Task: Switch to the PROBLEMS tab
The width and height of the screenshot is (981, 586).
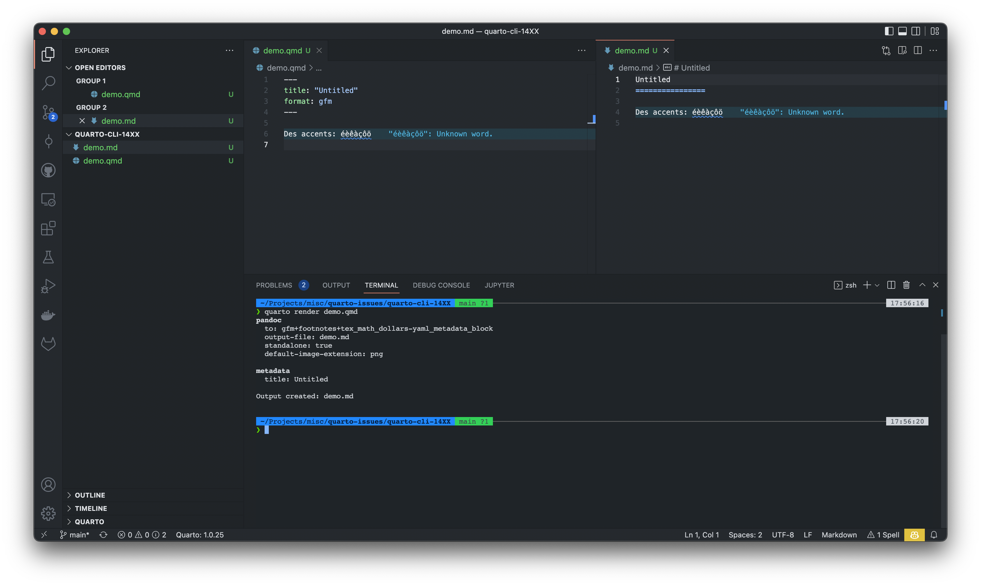Action: click(x=274, y=285)
